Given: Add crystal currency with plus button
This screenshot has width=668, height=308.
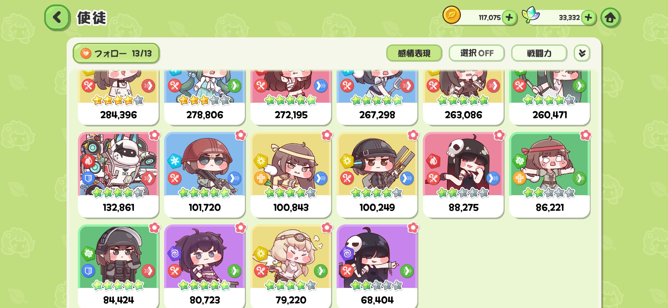Looking at the screenshot, I should point(588,18).
